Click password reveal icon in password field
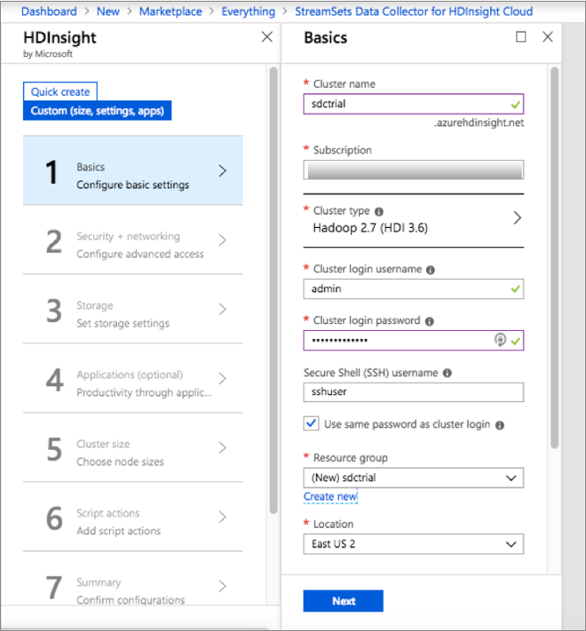The image size is (586, 631). click(502, 341)
